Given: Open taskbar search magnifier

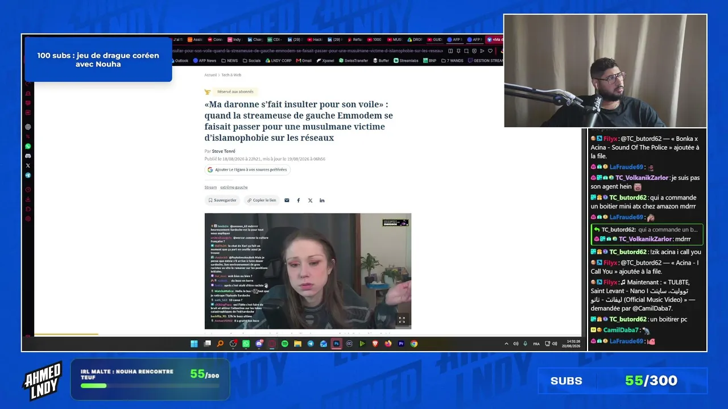Looking at the screenshot, I should (x=220, y=344).
